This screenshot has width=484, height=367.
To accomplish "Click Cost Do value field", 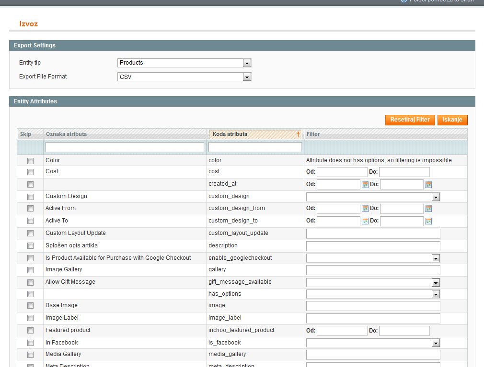I will coord(404,172).
